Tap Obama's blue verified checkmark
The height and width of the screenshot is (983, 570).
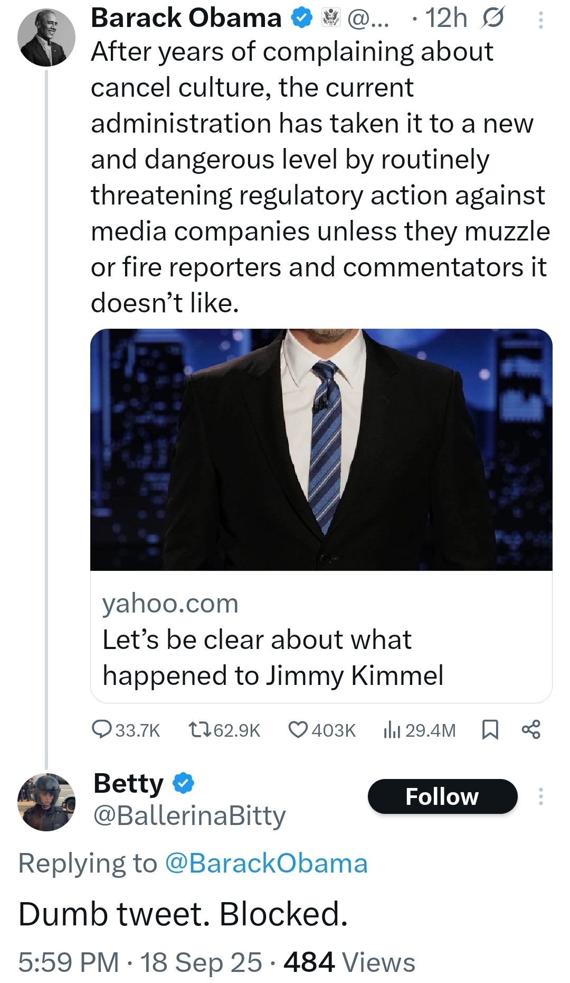tap(302, 18)
